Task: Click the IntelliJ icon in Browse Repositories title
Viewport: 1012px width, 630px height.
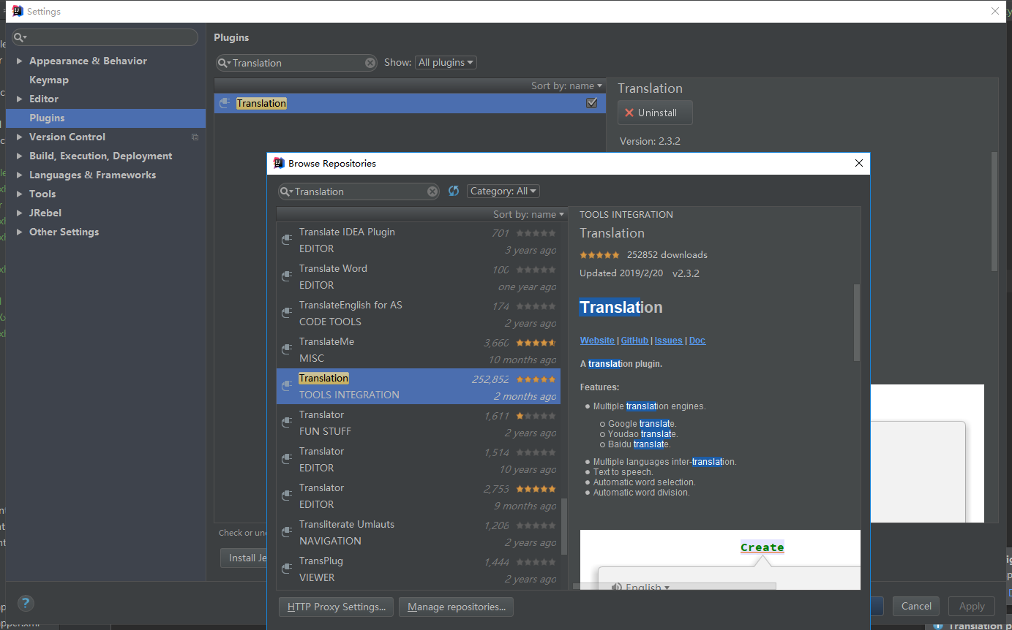Action: click(x=279, y=163)
